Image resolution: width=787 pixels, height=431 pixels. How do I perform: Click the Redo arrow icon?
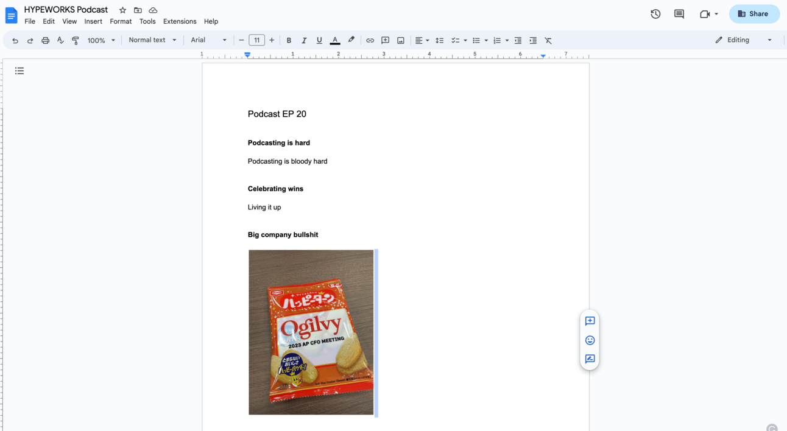[30, 40]
